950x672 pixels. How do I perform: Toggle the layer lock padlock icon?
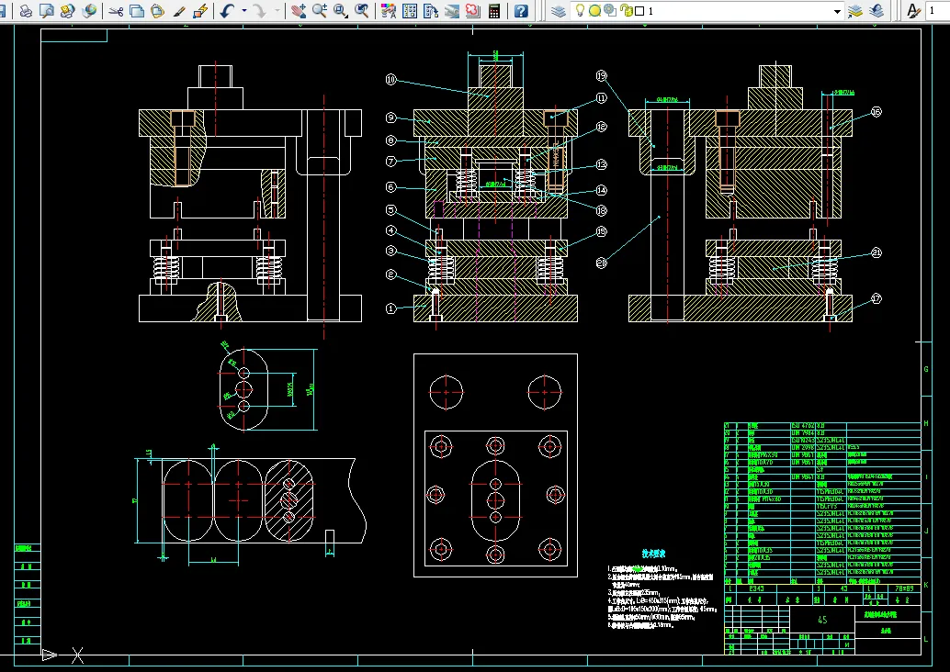coord(626,11)
